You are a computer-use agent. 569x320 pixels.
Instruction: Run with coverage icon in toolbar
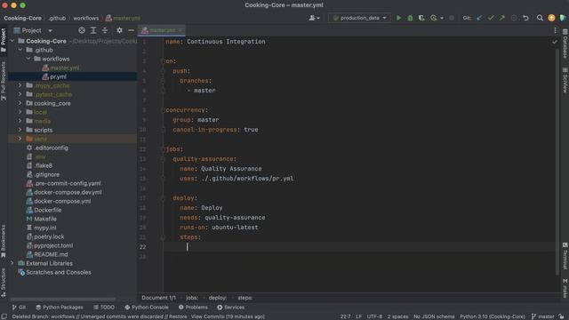coord(421,18)
